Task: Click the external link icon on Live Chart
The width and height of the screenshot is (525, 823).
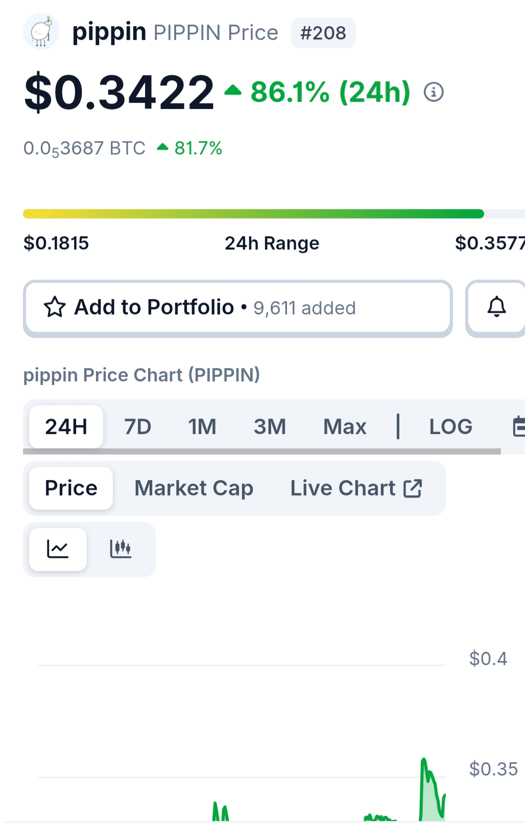Action: coord(413,488)
